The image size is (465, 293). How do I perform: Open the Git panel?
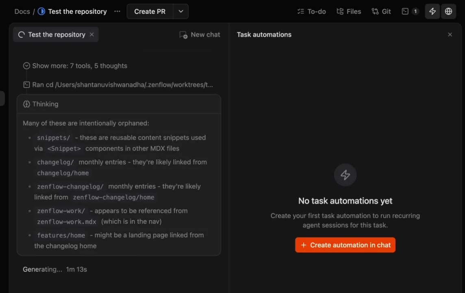[x=381, y=11]
